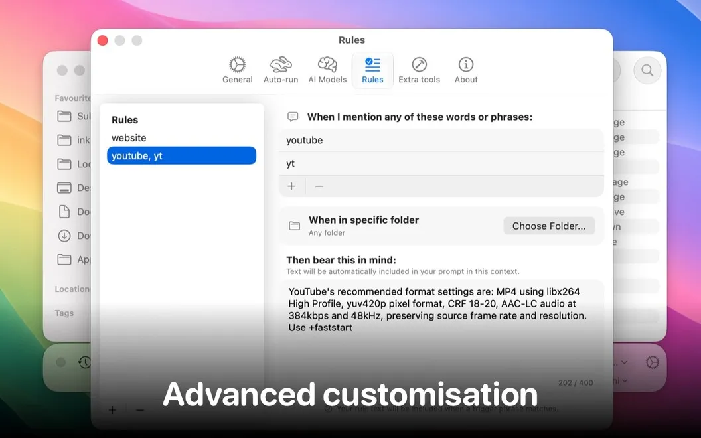This screenshot has width=701, height=438.
Task: Add a new rule in rules list
Action: [112, 410]
